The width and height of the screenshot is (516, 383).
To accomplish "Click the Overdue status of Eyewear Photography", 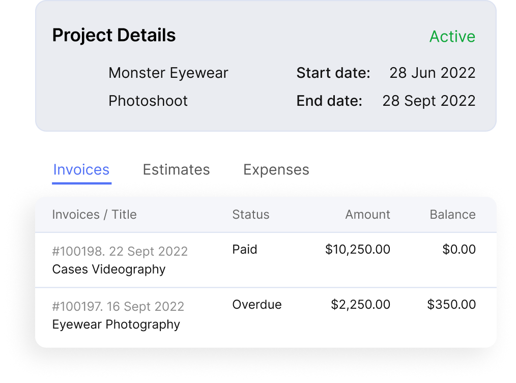I will 257,304.
